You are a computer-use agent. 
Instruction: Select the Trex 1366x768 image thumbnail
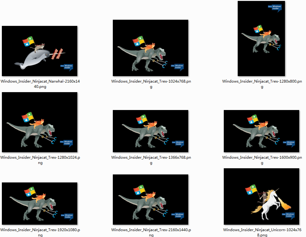[150, 131]
